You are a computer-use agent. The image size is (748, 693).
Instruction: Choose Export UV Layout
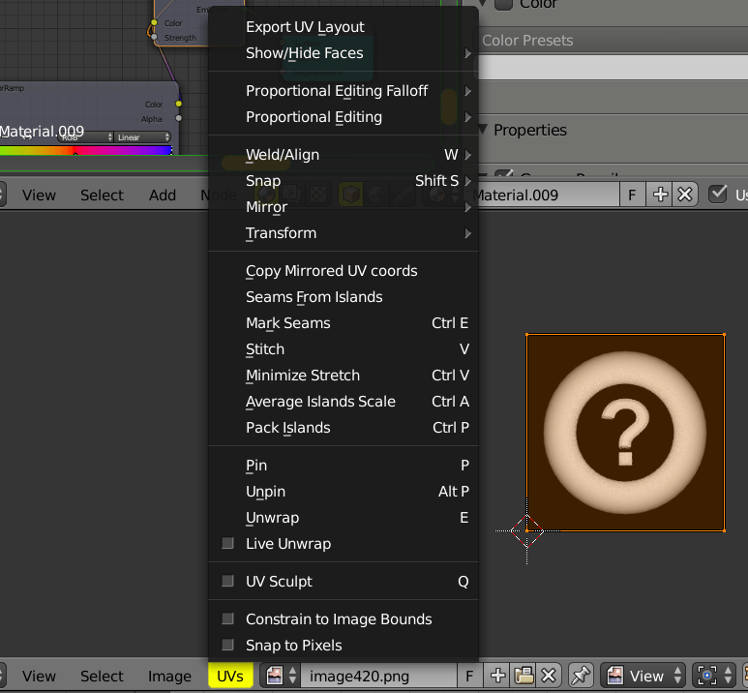point(344,27)
